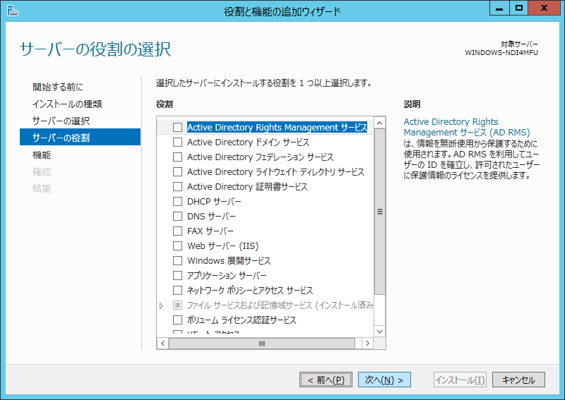The height and width of the screenshot is (400, 565).
Task: Expand the ファイル サービスおよび記憶域サービス tree node
Action: click(162, 305)
